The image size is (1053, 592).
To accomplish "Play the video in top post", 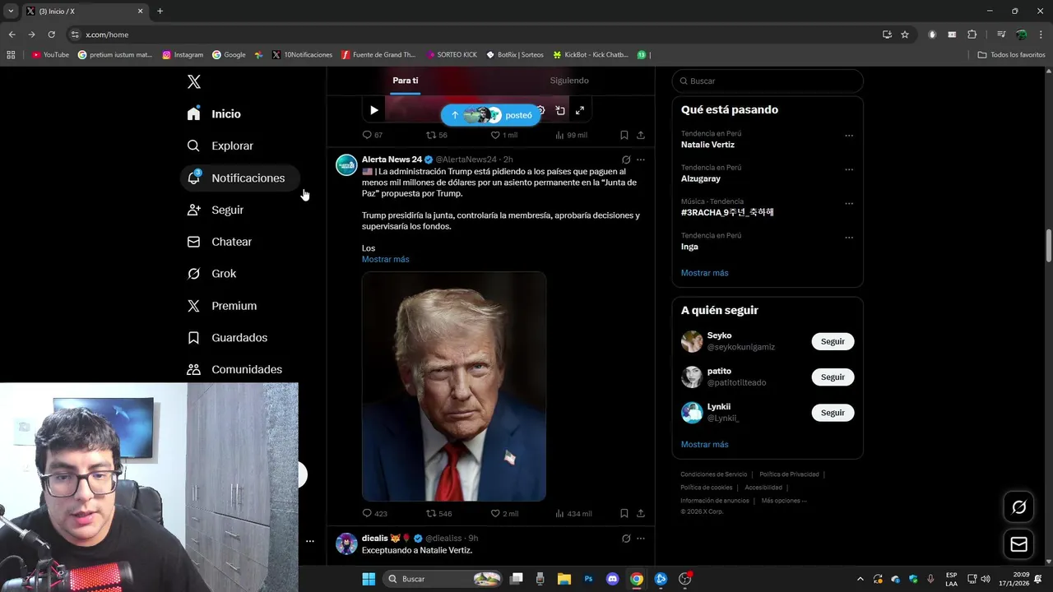I will [x=373, y=110].
